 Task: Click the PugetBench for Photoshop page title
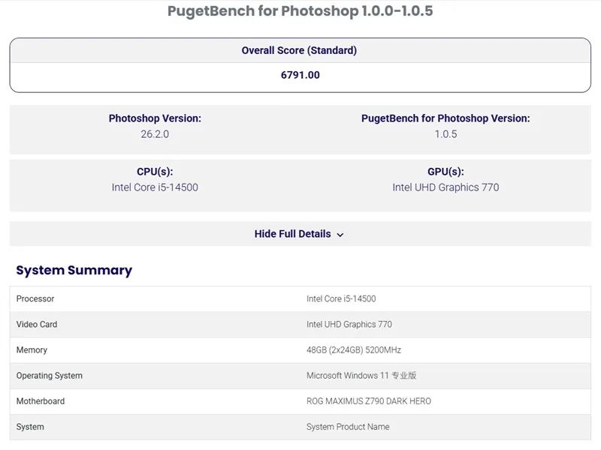300,11
